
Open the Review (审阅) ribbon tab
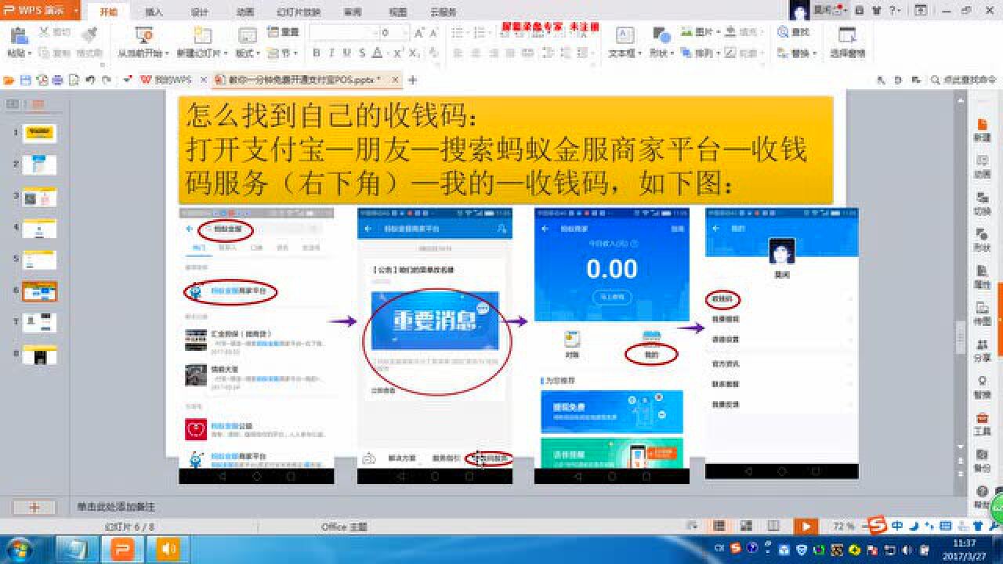[x=353, y=13]
